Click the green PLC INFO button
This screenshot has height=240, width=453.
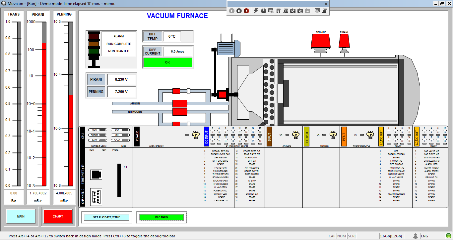click(162, 217)
